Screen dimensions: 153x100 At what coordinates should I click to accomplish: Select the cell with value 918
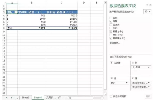click(32, 22)
